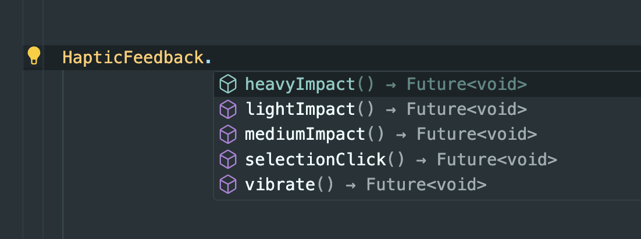Click the yellow lightbulb quick-fix icon
641x239 pixels.
34,56
